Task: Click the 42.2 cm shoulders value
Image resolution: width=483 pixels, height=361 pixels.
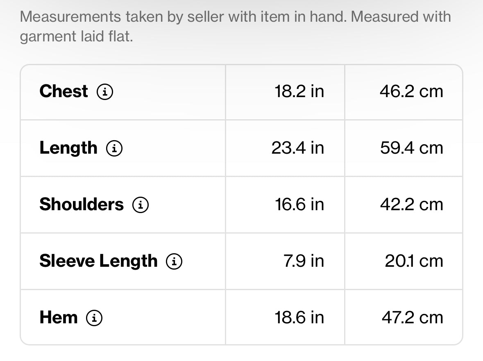Action: 412,204
